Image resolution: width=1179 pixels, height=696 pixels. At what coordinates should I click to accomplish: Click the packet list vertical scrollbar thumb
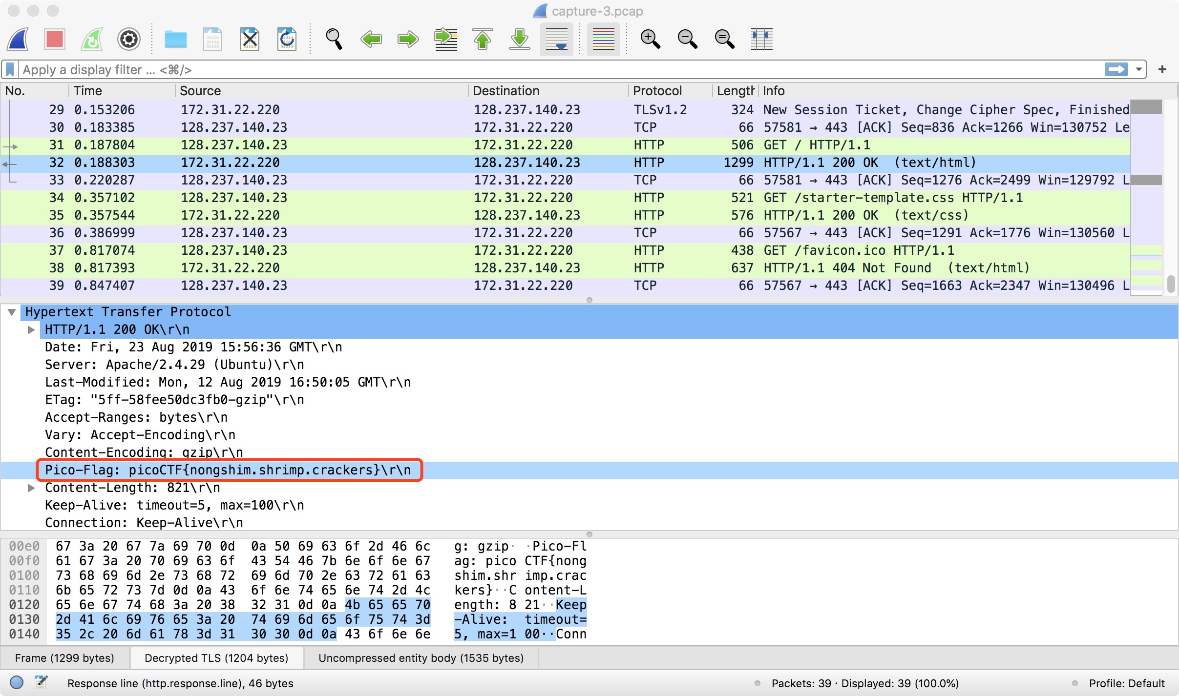[1171, 284]
